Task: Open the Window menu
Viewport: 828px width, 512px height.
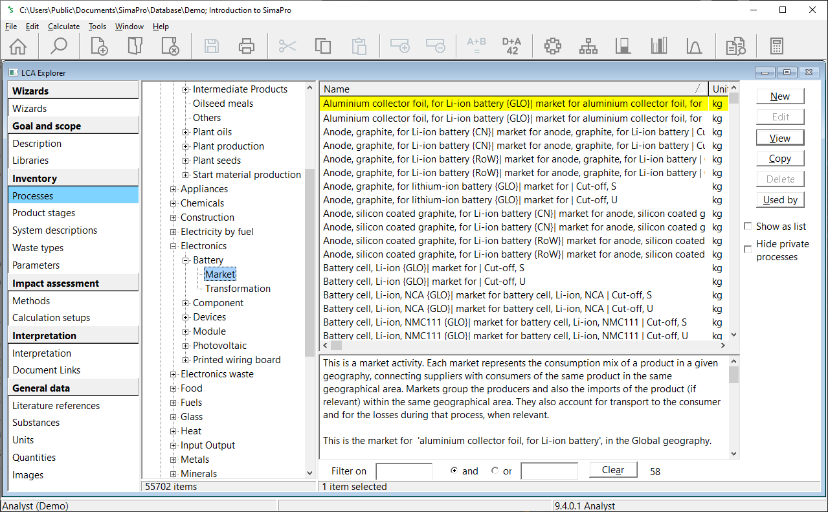Action: pyautogui.click(x=129, y=27)
